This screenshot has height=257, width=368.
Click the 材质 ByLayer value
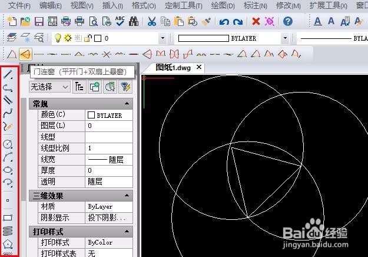click(109, 206)
